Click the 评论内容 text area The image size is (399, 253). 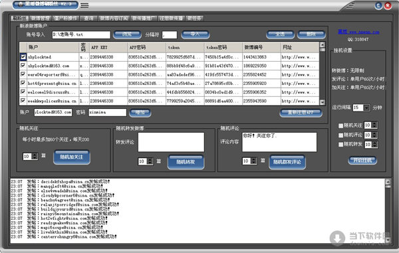(279, 142)
